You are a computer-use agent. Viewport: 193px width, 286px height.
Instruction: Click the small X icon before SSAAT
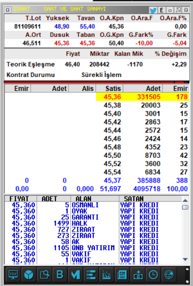[x=8, y=10]
